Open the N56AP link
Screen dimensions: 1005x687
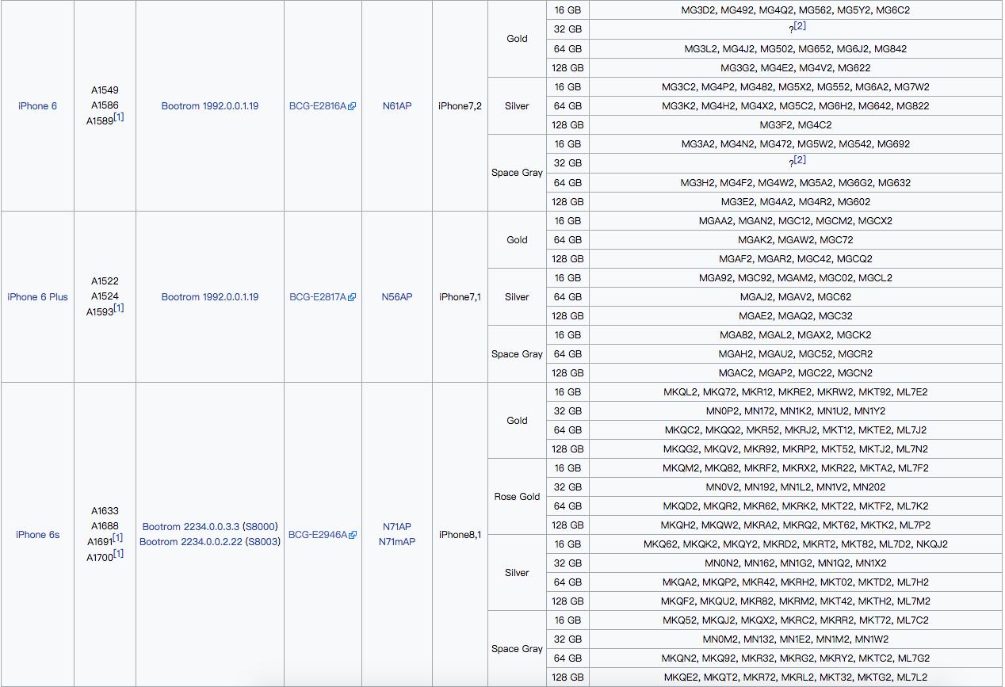396,297
